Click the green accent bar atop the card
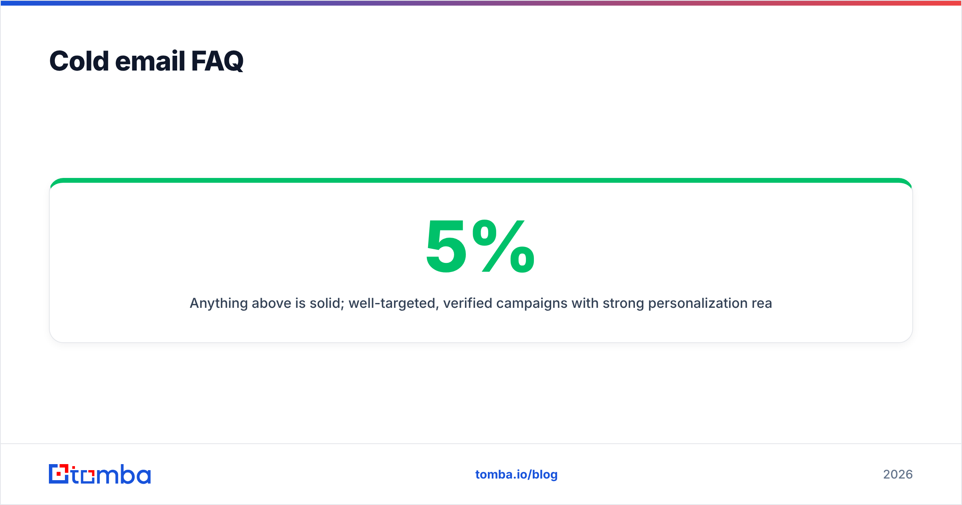The height and width of the screenshot is (505, 962). [x=481, y=180]
